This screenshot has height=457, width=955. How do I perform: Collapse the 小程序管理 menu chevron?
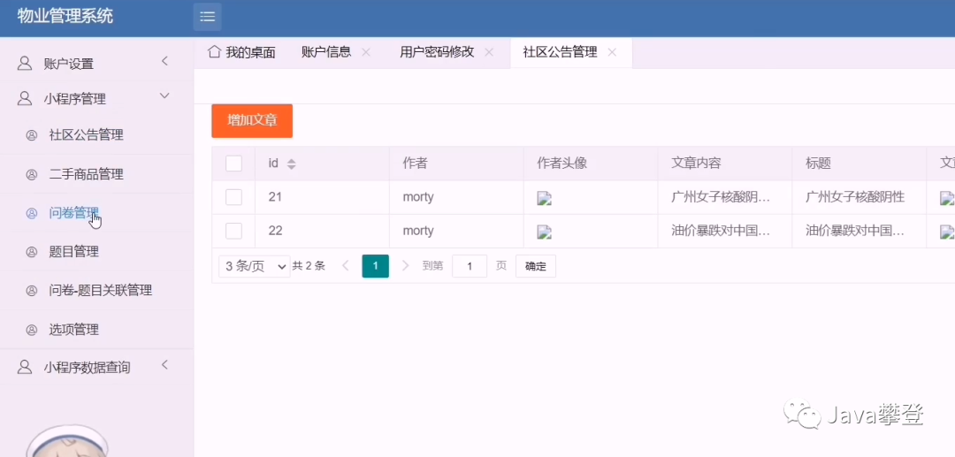pos(164,96)
